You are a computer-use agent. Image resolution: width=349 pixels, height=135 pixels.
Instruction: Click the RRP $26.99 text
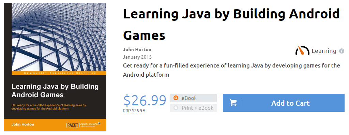[134, 110]
